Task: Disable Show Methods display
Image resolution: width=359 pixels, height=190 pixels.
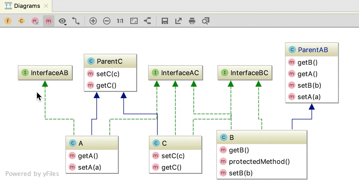Action: [x=48, y=21]
